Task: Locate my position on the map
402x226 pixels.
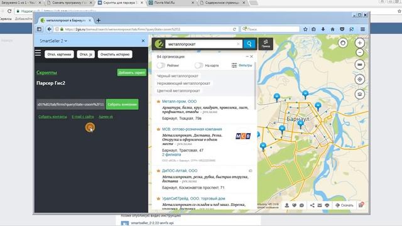Action: pyautogui.click(x=360, y=80)
